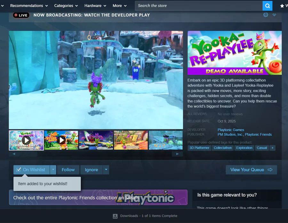The image size is (288, 223).
Task: Open the Categories menu
Action: [x=66, y=6]
